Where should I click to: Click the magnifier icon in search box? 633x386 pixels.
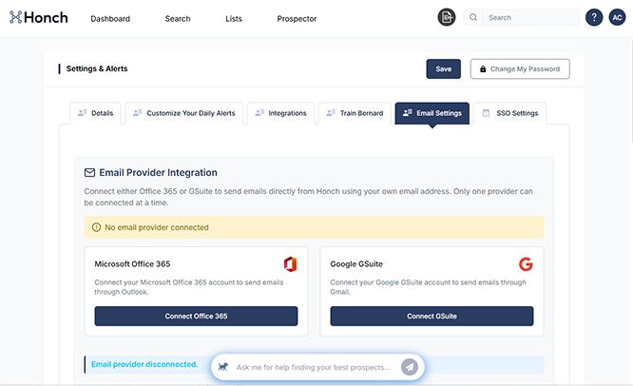pyautogui.click(x=473, y=17)
